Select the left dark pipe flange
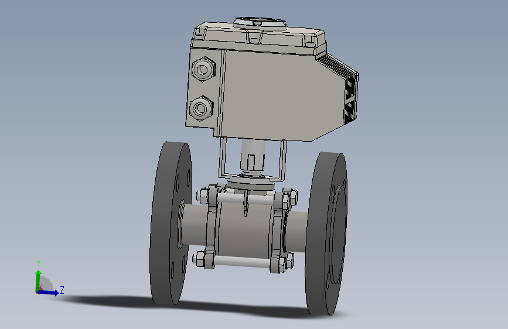Viewport: 508px width, 329px height. (171, 224)
